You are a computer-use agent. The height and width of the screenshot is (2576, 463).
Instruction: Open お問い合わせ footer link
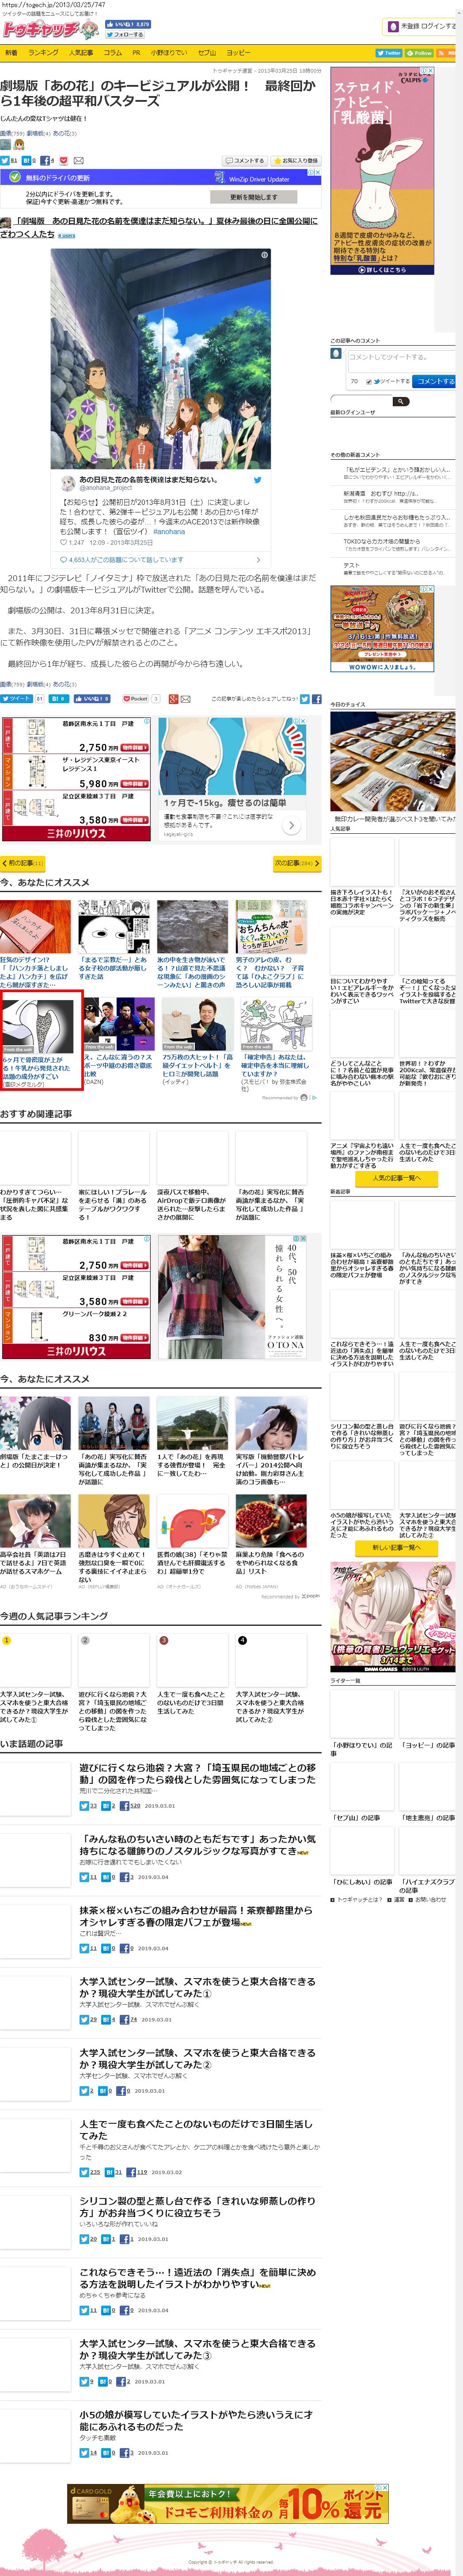tap(431, 1899)
